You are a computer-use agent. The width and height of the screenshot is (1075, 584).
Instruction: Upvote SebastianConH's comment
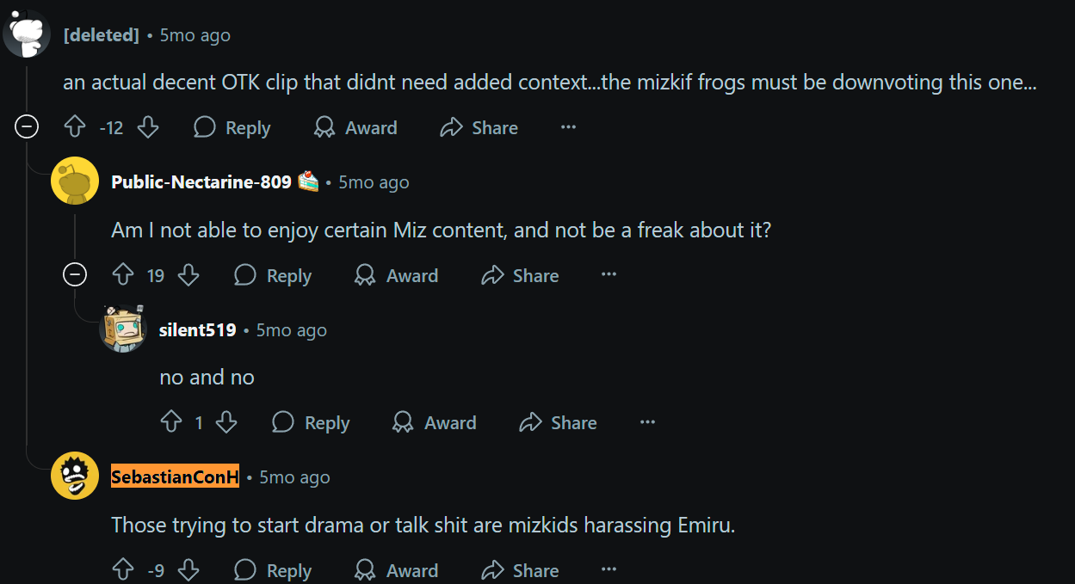click(123, 570)
